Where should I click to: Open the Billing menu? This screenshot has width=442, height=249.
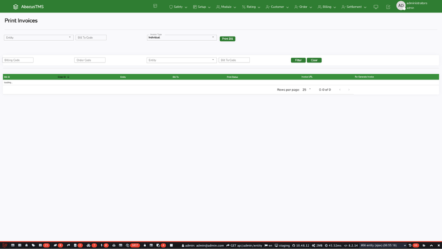[x=327, y=7]
